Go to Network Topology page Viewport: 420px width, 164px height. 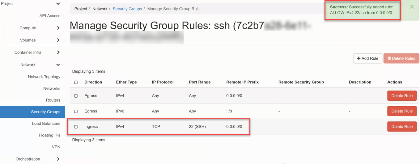click(44, 77)
